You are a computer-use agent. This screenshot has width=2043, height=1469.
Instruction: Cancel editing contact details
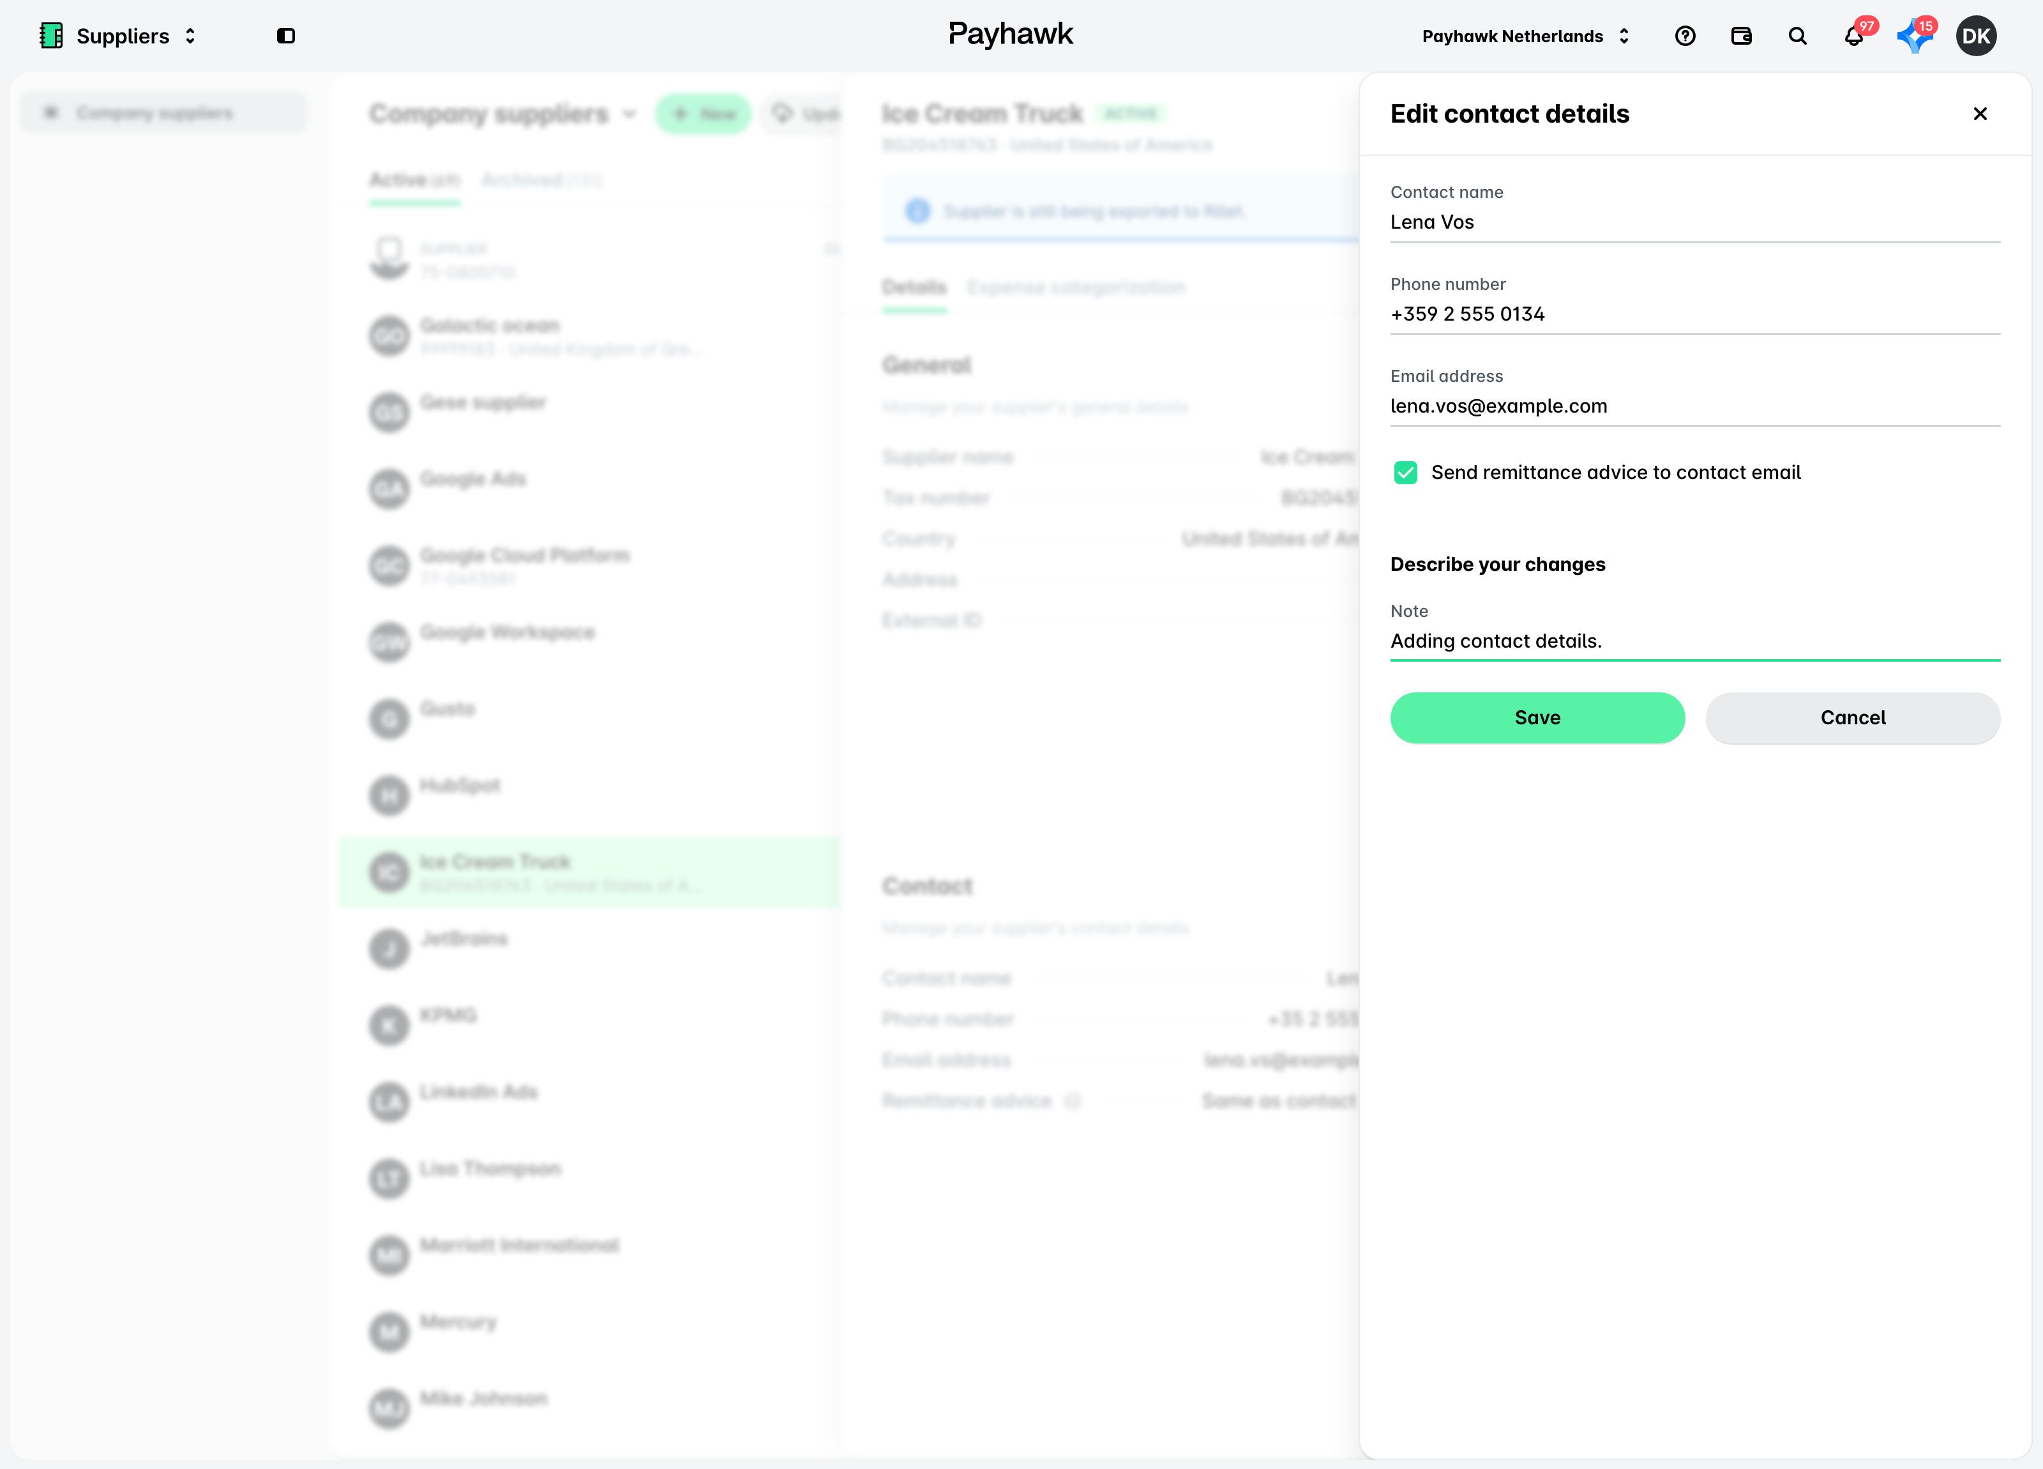1852,717
